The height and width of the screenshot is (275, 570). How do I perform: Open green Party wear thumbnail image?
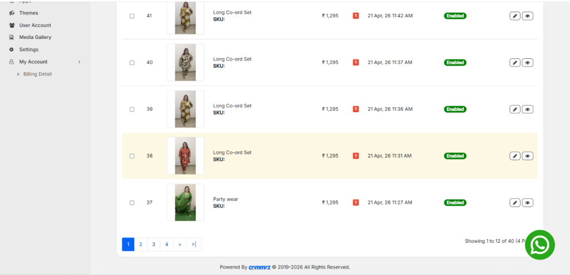coord(185,202)
